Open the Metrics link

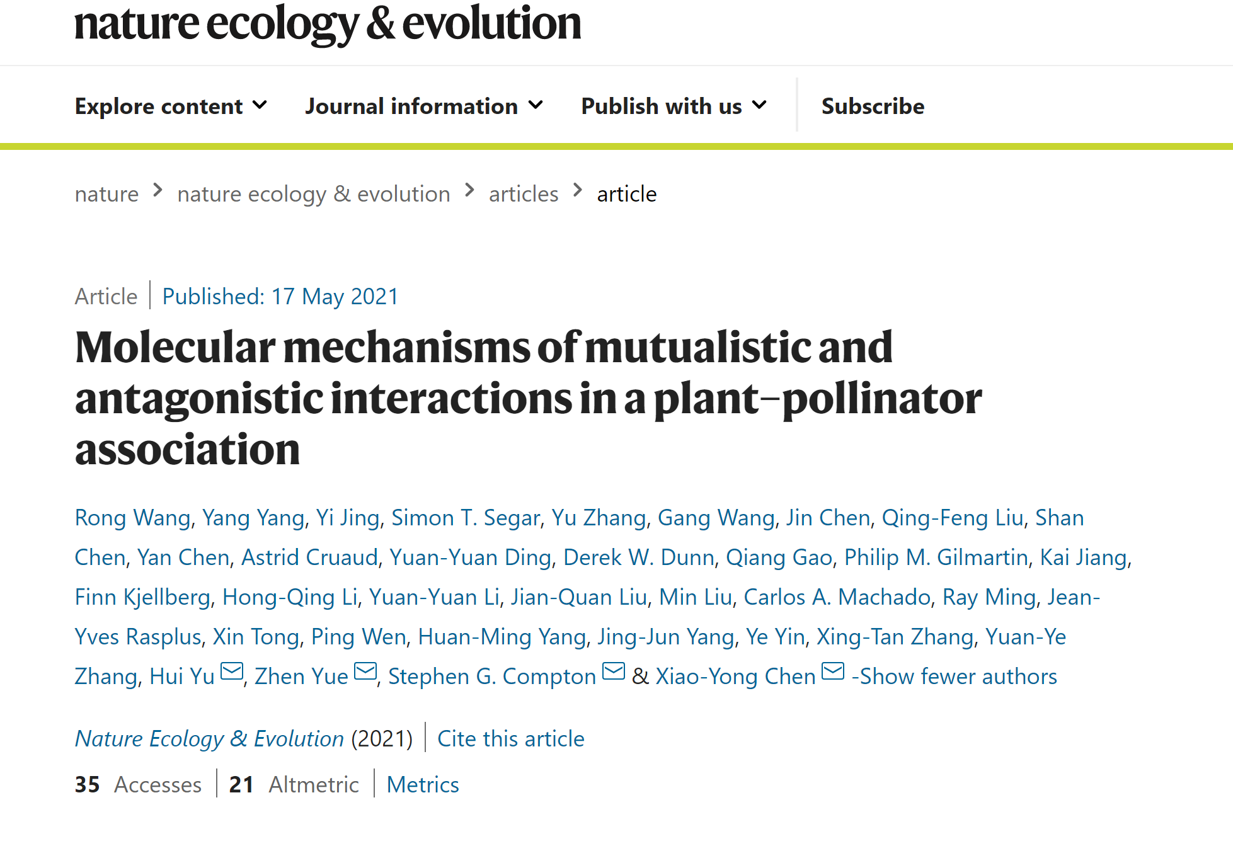[x=423, y=784]
